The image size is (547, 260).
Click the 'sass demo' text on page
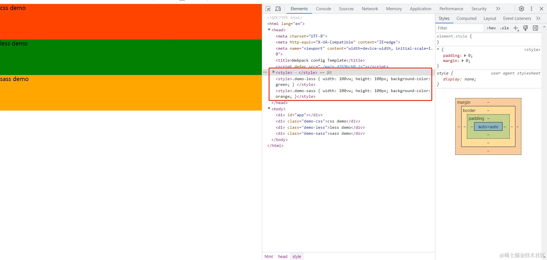tap(14, 79)
